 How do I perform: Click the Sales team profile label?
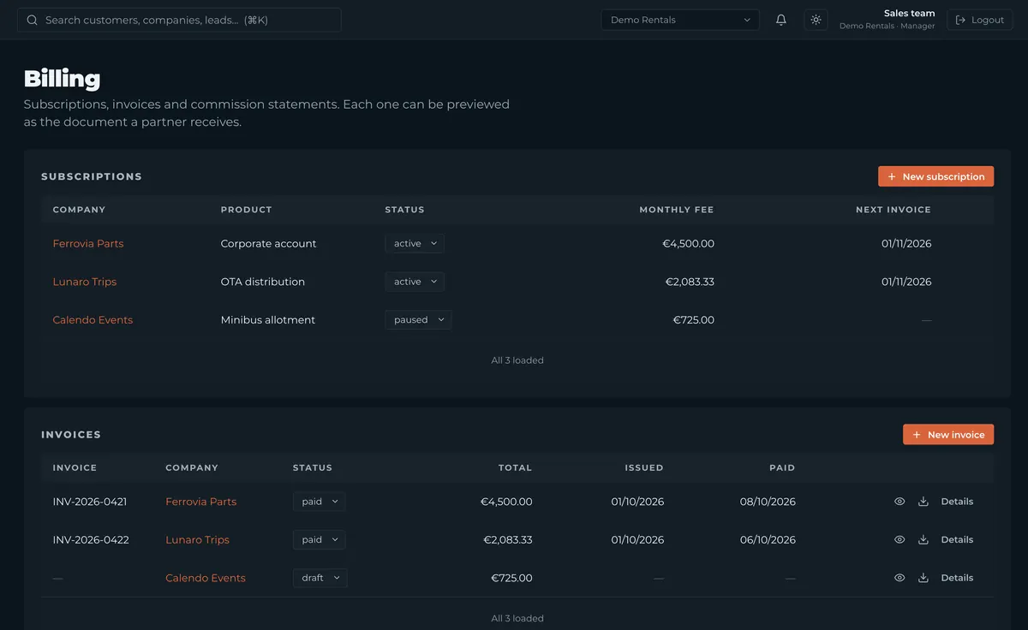(x=909, y=13)
